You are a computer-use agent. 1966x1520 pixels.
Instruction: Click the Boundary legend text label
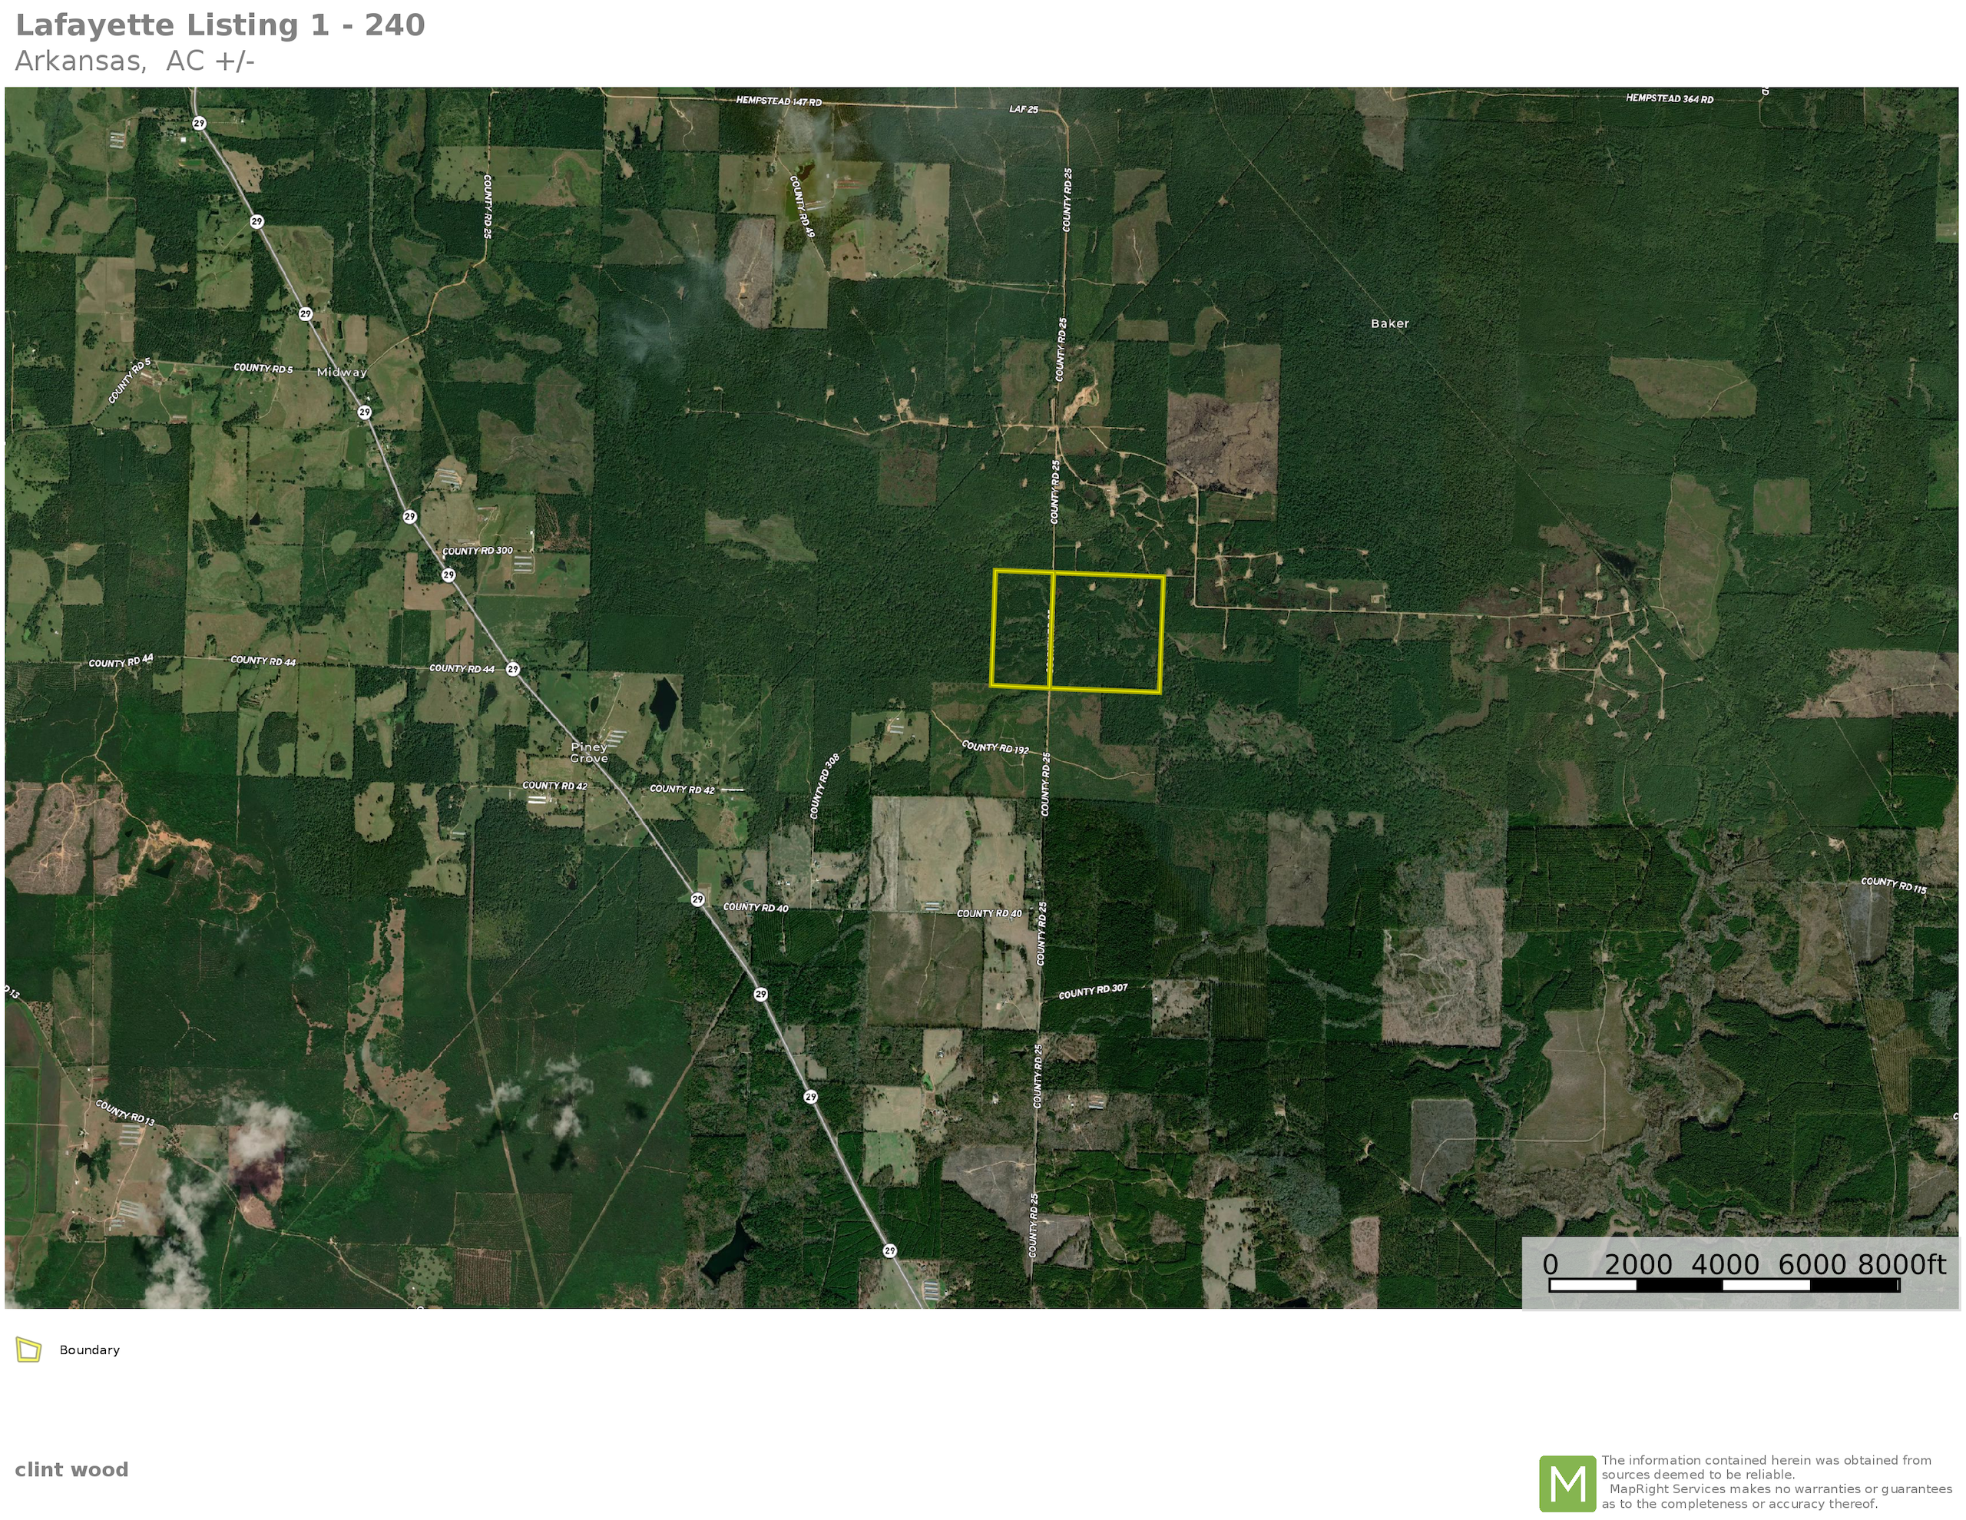click(x=89, y=1349)
